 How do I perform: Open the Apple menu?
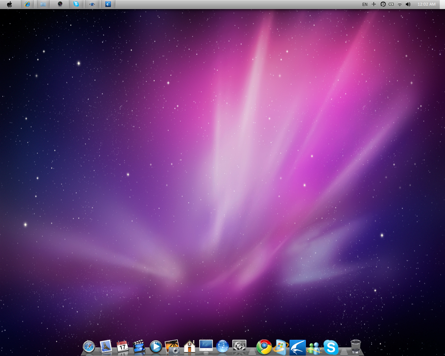(10, 4)
